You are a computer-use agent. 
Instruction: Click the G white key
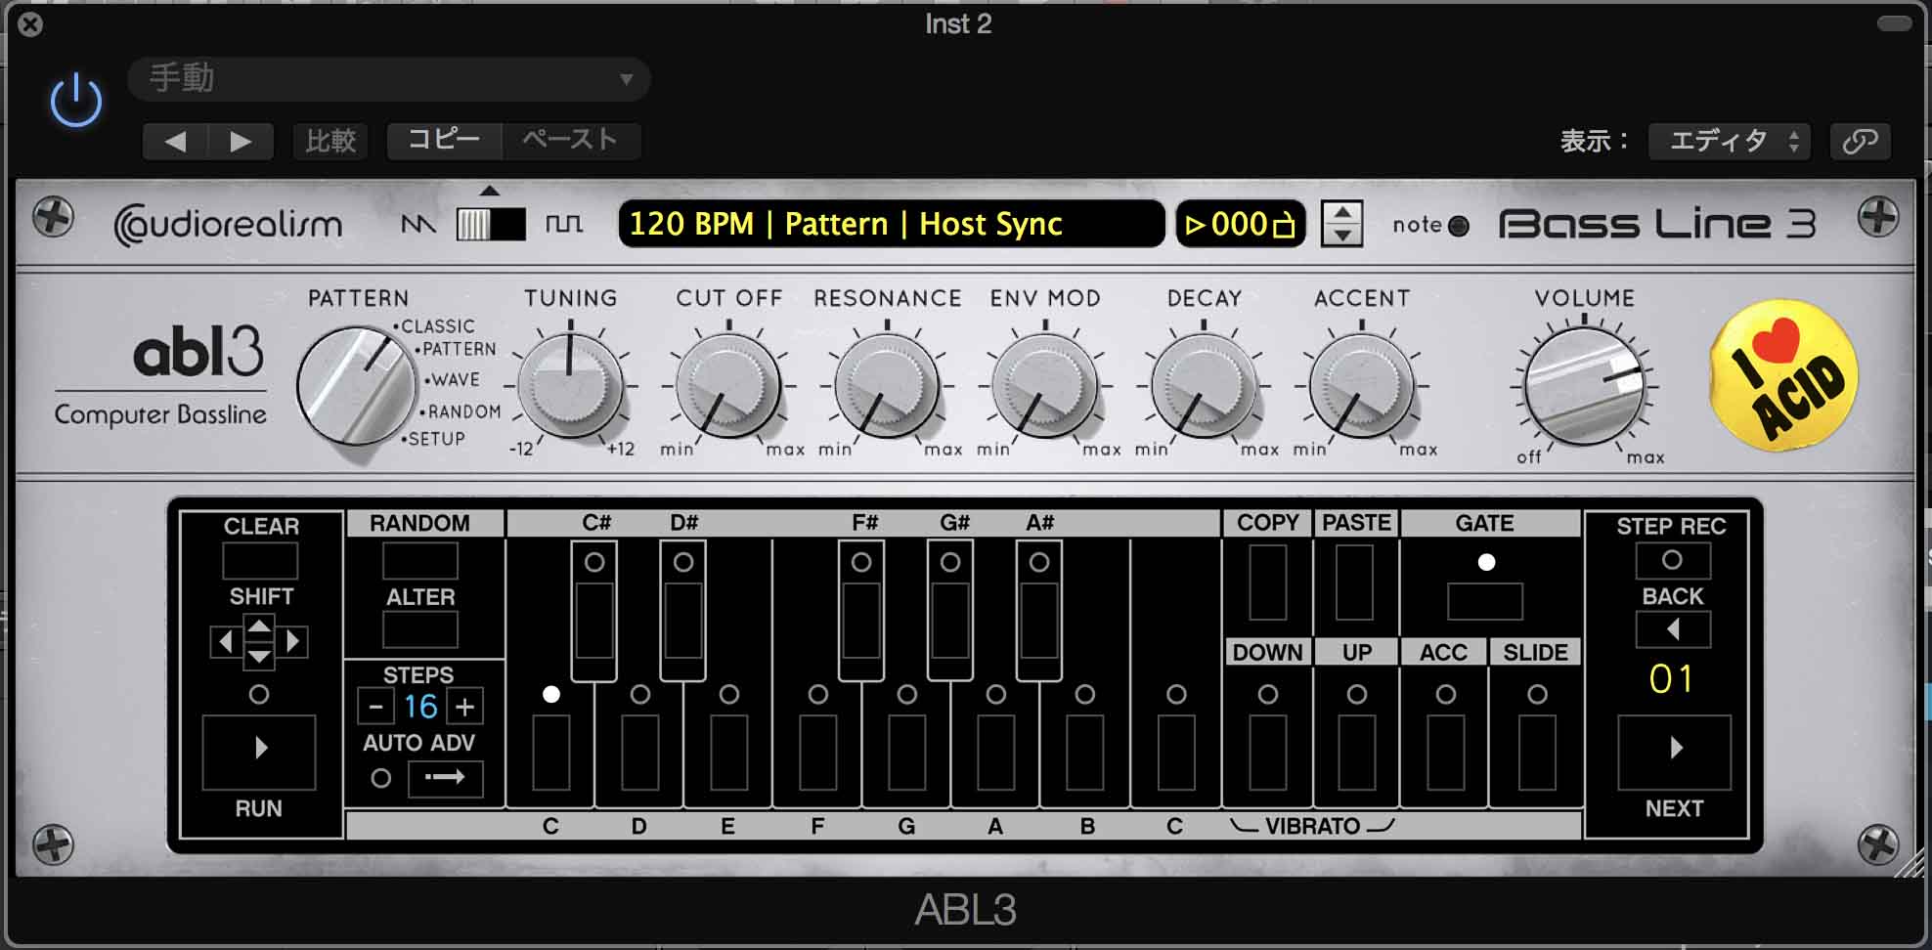907,752
